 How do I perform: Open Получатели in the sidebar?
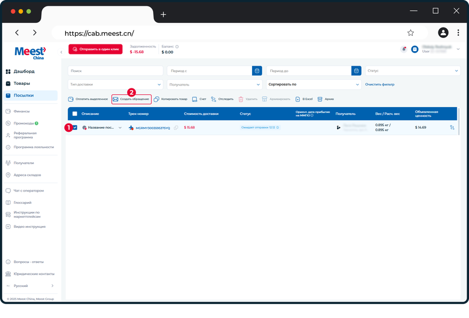[21, 163]
